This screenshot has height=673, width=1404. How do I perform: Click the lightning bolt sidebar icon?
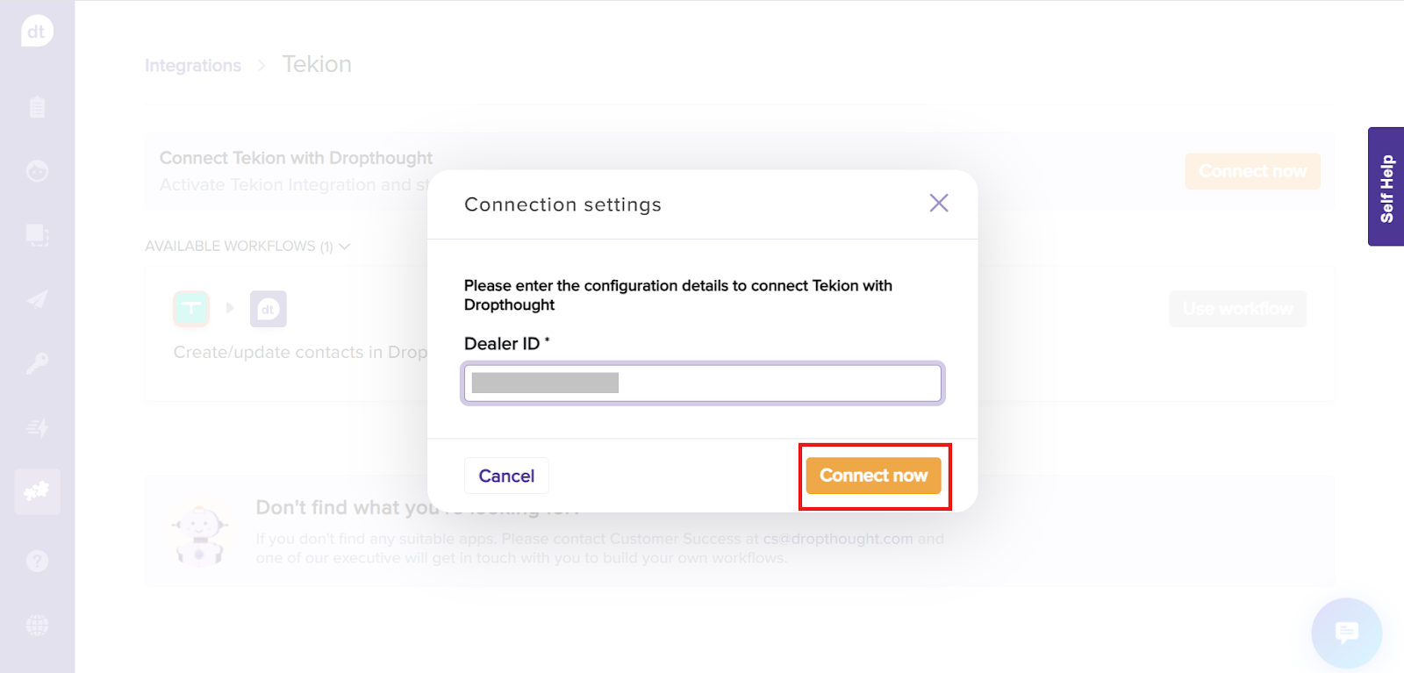click(x=37, y=427)
